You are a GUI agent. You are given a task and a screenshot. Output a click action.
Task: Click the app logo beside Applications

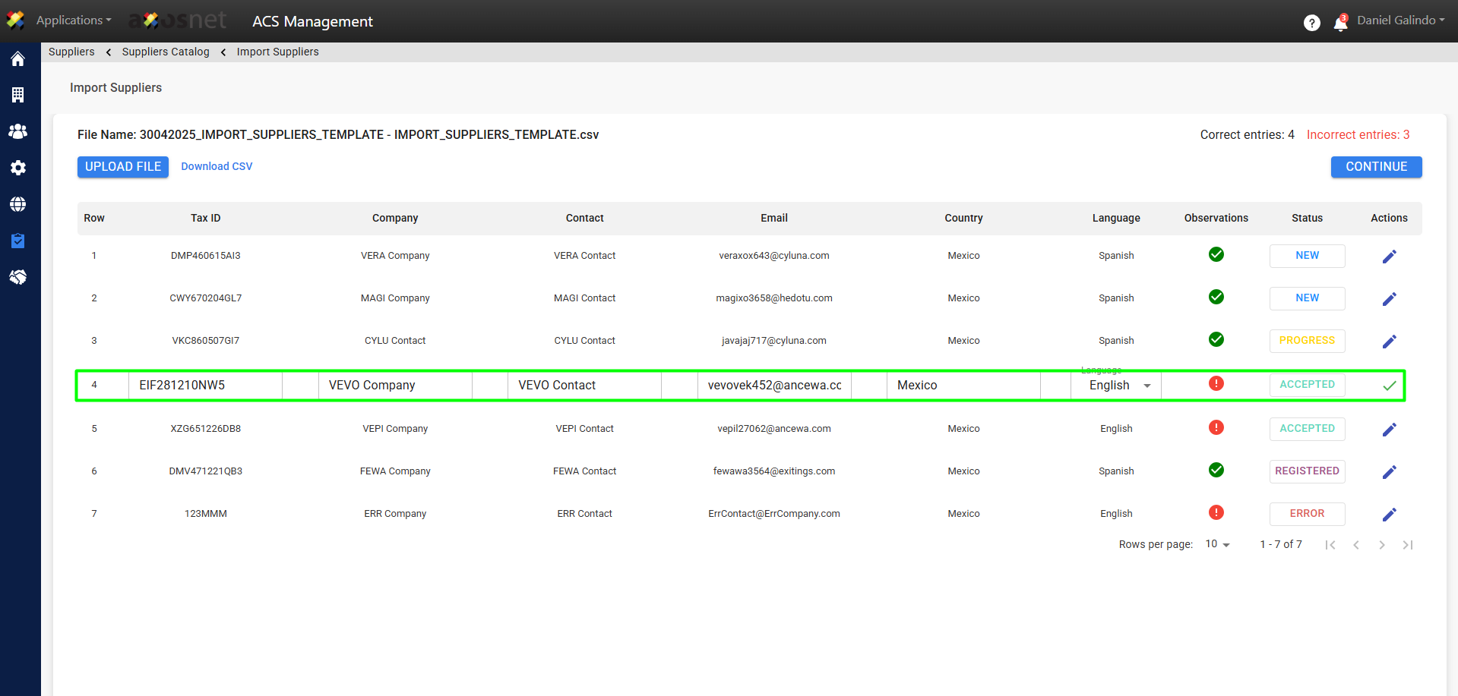15,20
